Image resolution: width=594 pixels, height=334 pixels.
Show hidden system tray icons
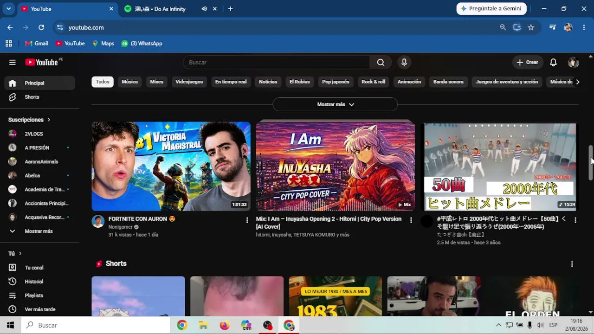(x=498, y=325)
